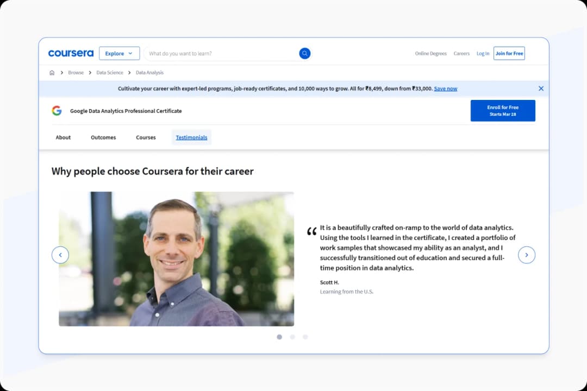Screen dimensions: 587x391
Task: Click the search magnifier icon
Action: pos(304,53)
